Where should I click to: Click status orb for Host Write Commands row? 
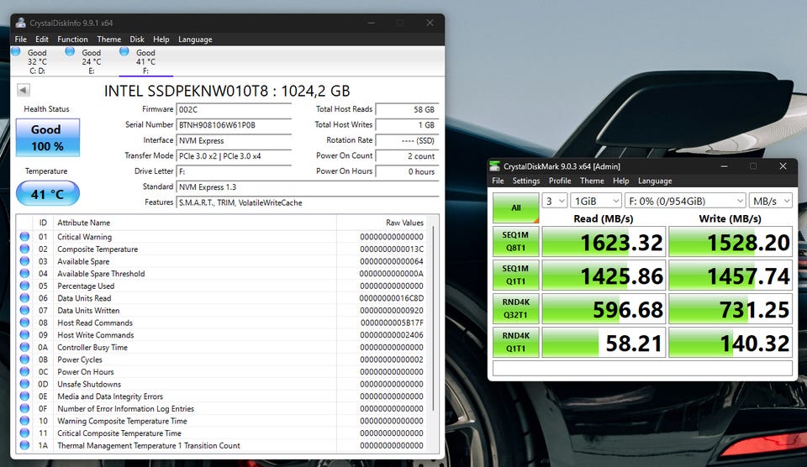click(24, 335)
